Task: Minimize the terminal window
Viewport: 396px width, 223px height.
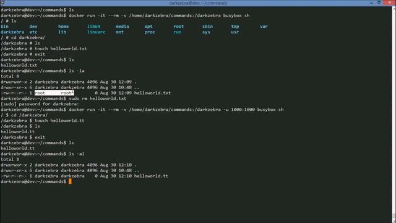Action: (371, 2)
